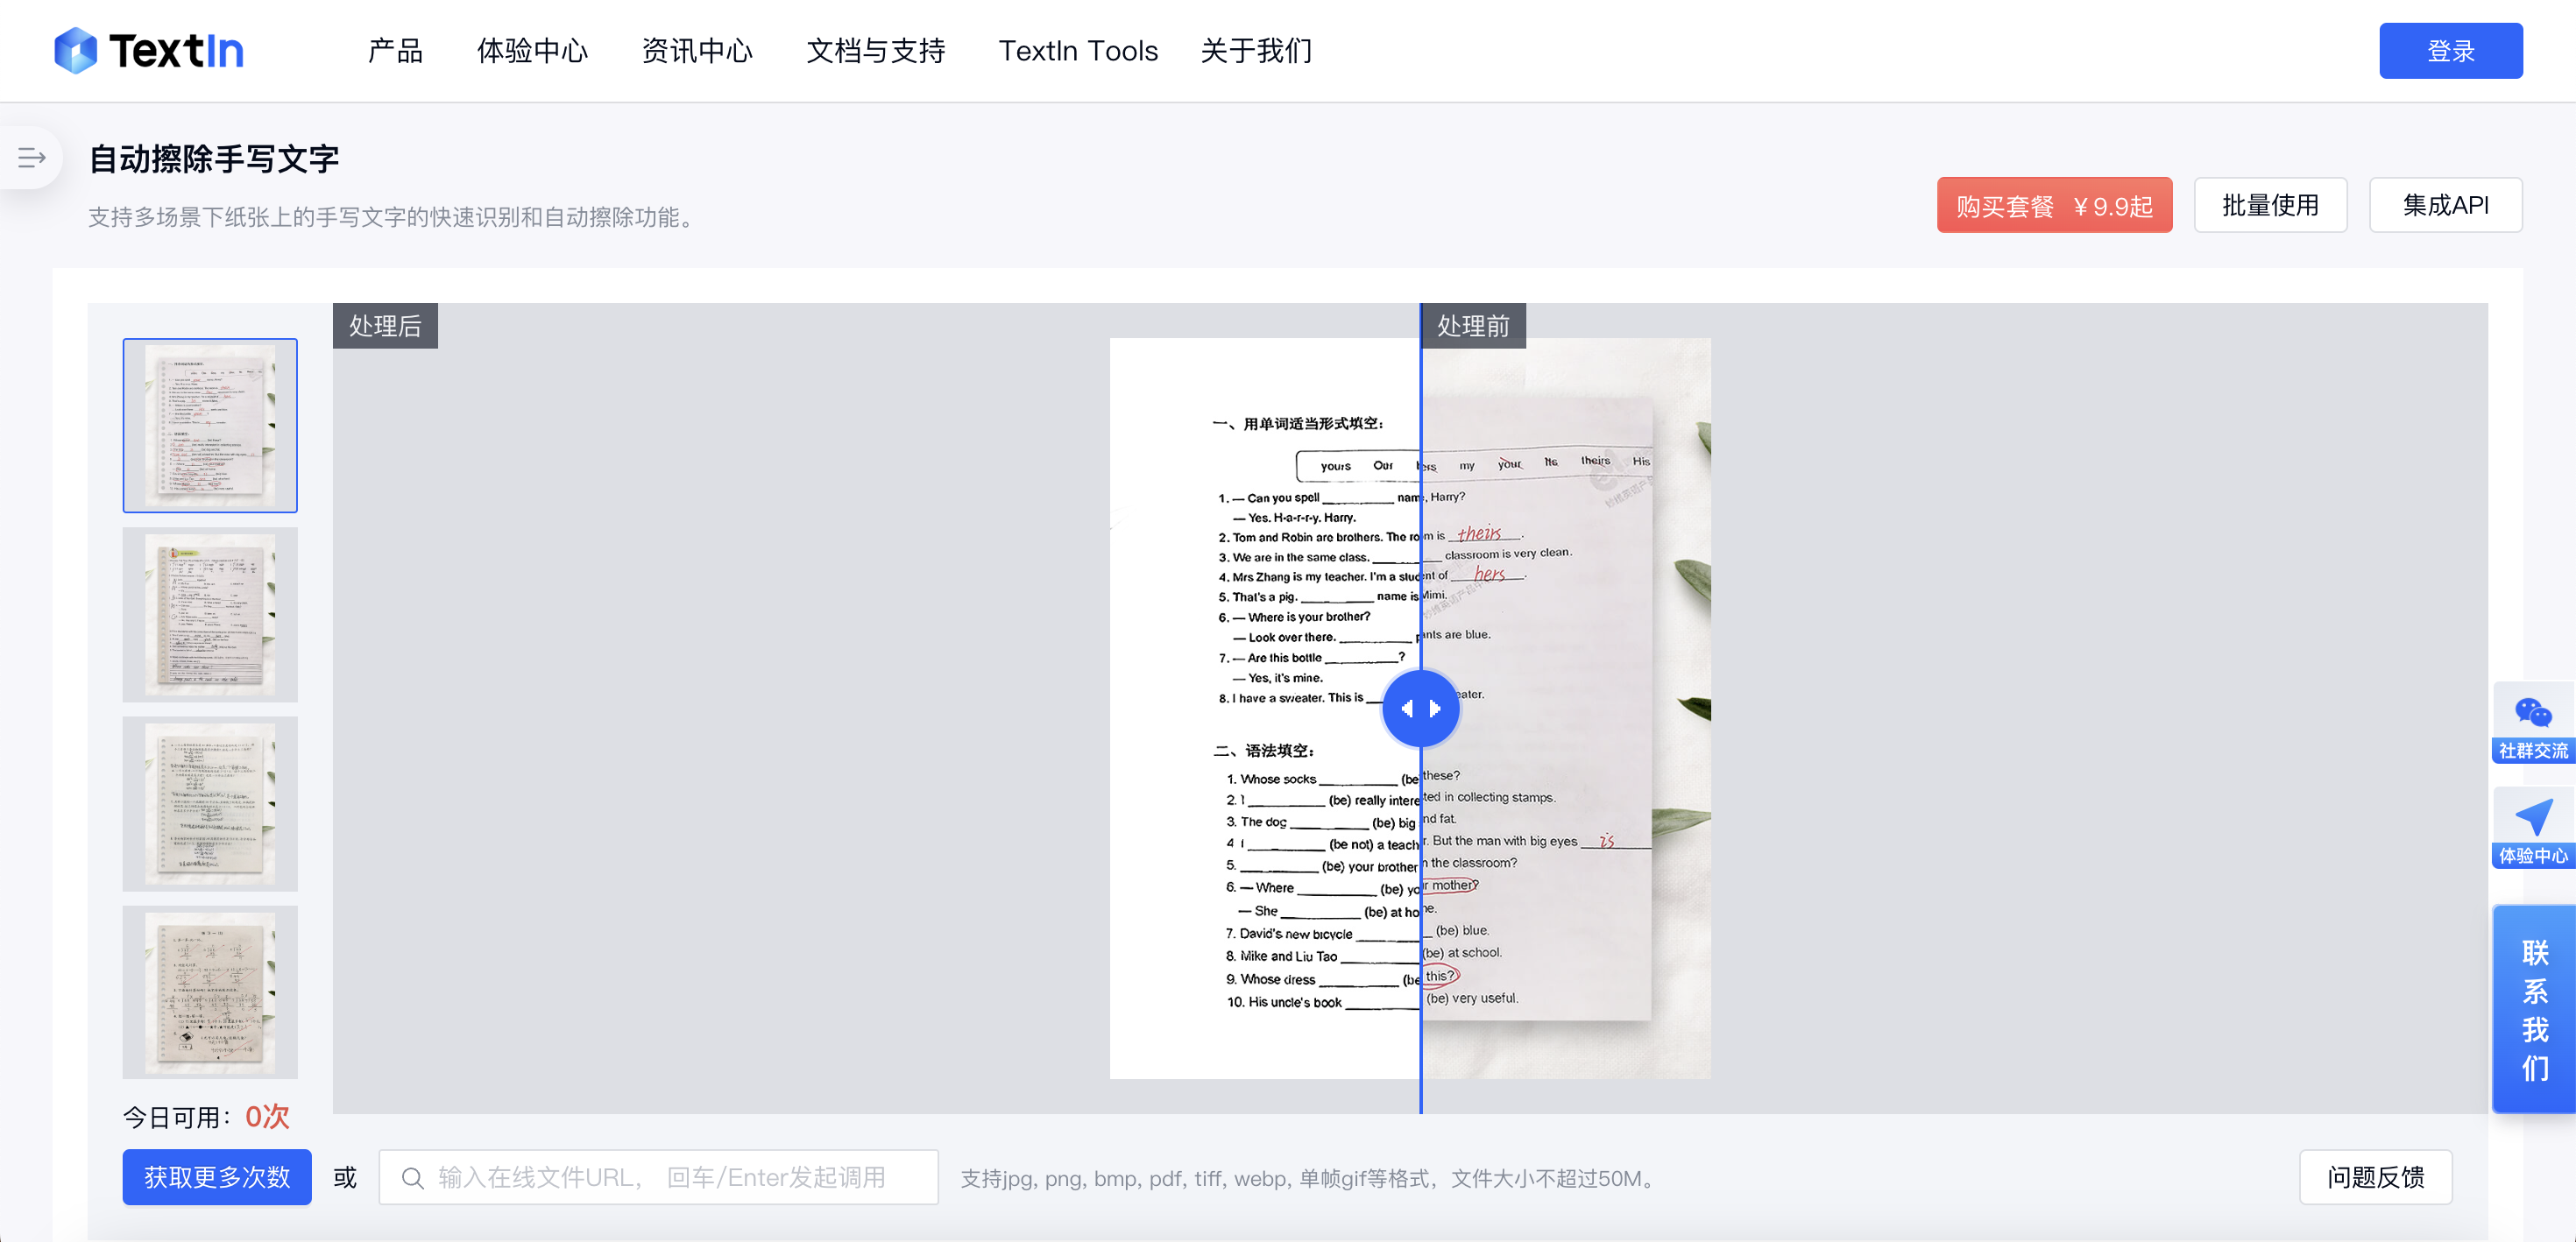Click the 集成API button
This screenshot has width=2576, height=1242.
coord(2445,206)
